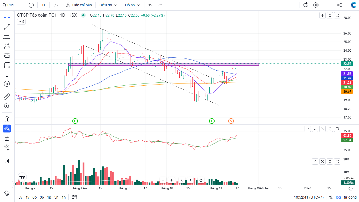Screen dimensions: 359x202
Task: Select the trend line drawing tool
Action: click(7, 27)
